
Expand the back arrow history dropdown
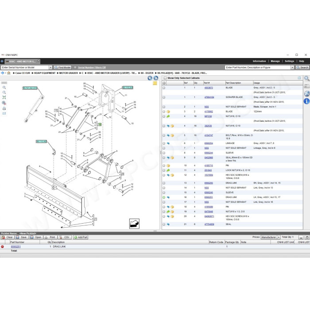pos(5,73)
